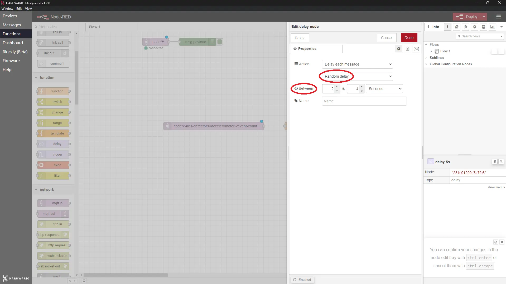Toggle the msg.payload debug node output button
The height and width of the screenshot is (284, 506).
click(220, 42)
